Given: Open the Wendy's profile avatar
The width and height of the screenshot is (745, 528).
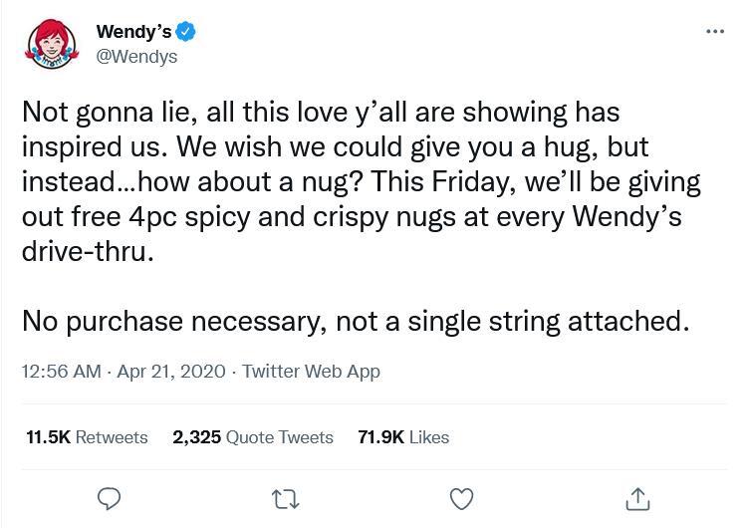Looking at the screenshot, I should coord(50,45).
